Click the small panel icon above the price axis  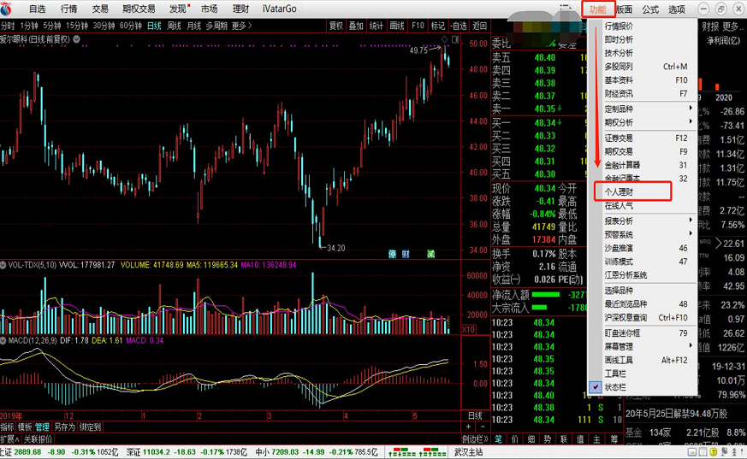454,39
